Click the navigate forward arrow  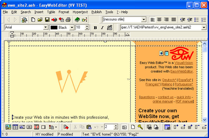tap(15, 20)
